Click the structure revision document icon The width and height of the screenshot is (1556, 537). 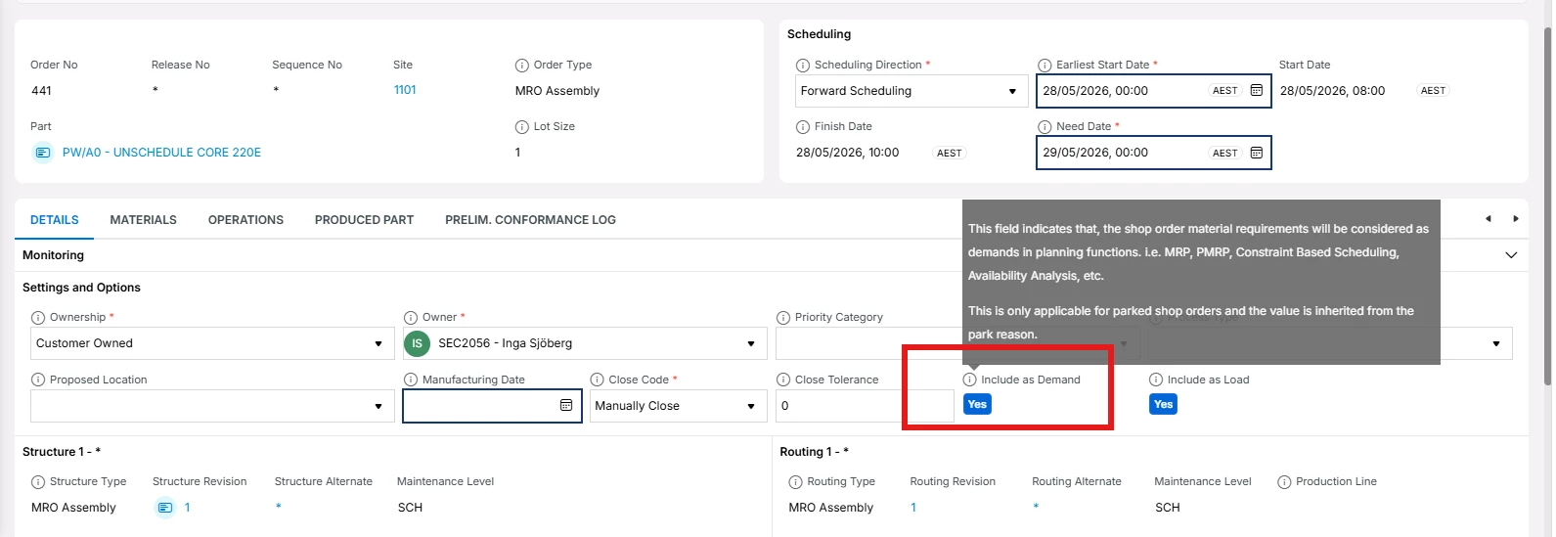pyautogui.click(x=165, y=508)
